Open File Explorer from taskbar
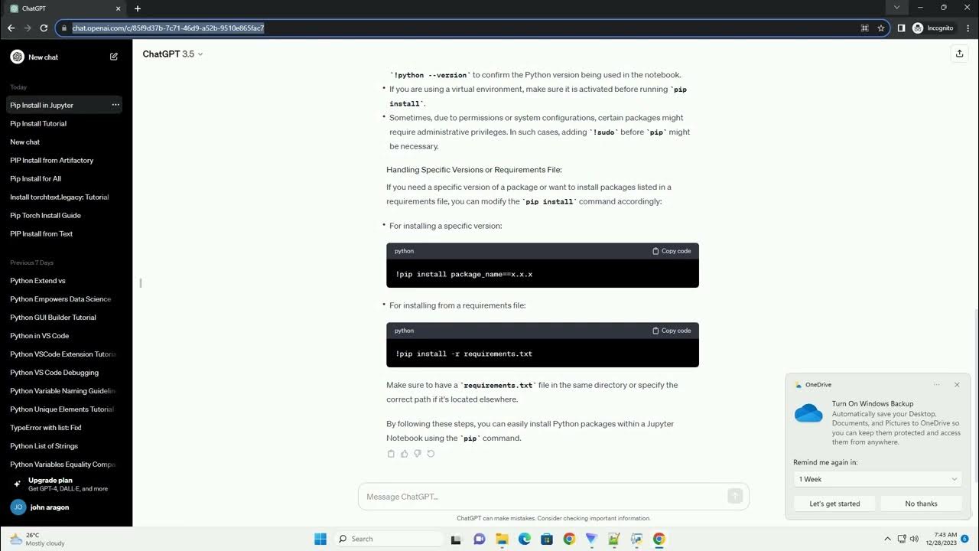Image resolution: width=979 pixels, height=551 pixels. 503,539
